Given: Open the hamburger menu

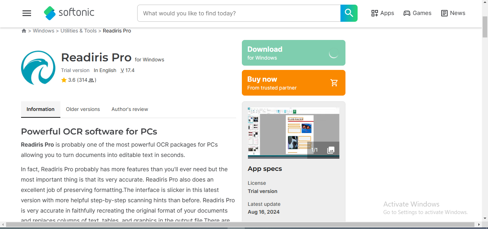Looking at the screenshot, I should click(x=27, y=13).
